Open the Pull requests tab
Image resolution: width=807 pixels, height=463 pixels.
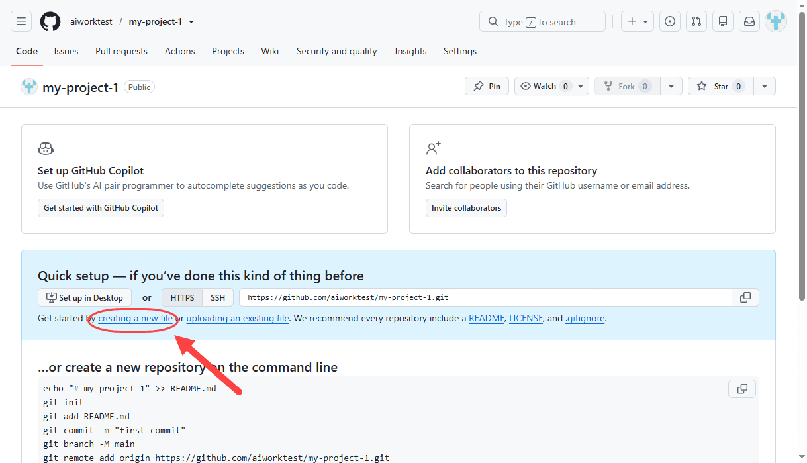click(121, 51)
